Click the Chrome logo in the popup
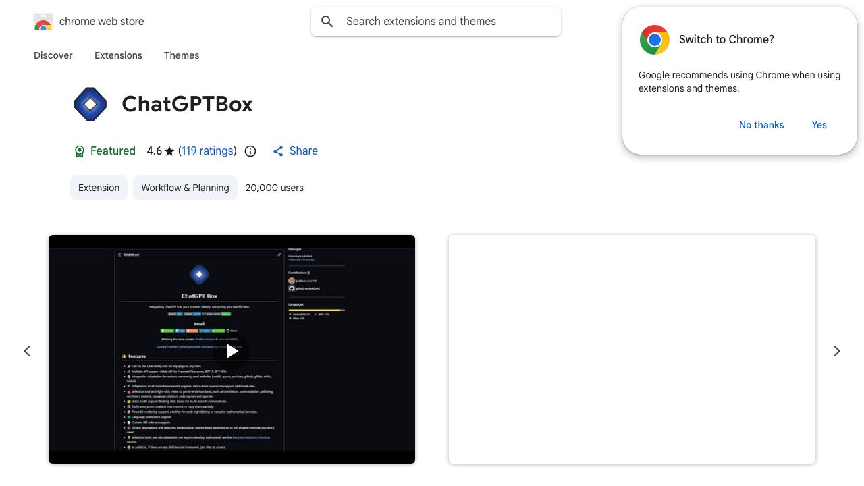 pyautogui.click(x=655, y=40)
